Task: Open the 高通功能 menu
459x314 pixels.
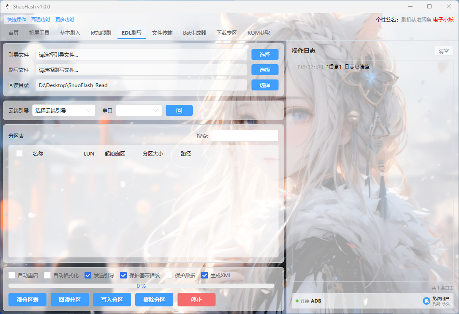Action: tap(41, 19)
